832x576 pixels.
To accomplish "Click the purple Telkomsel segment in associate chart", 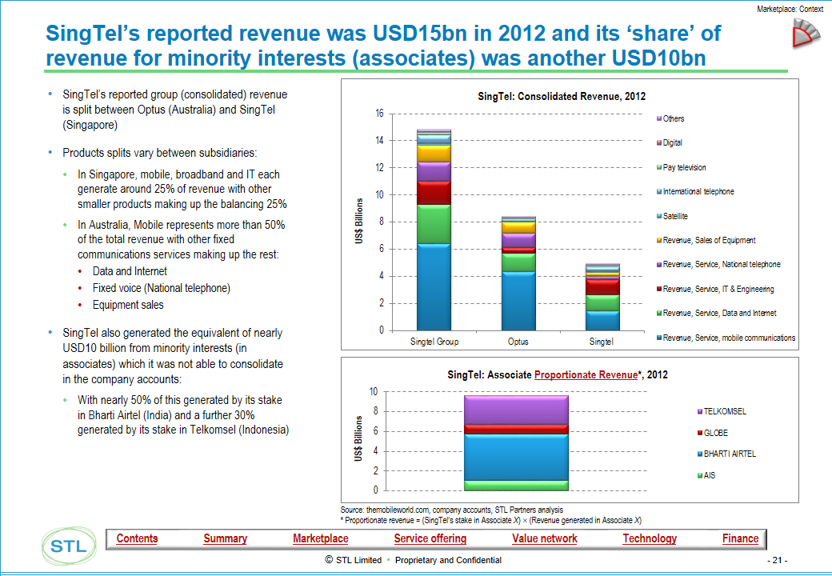I will (x=516, y=410).
